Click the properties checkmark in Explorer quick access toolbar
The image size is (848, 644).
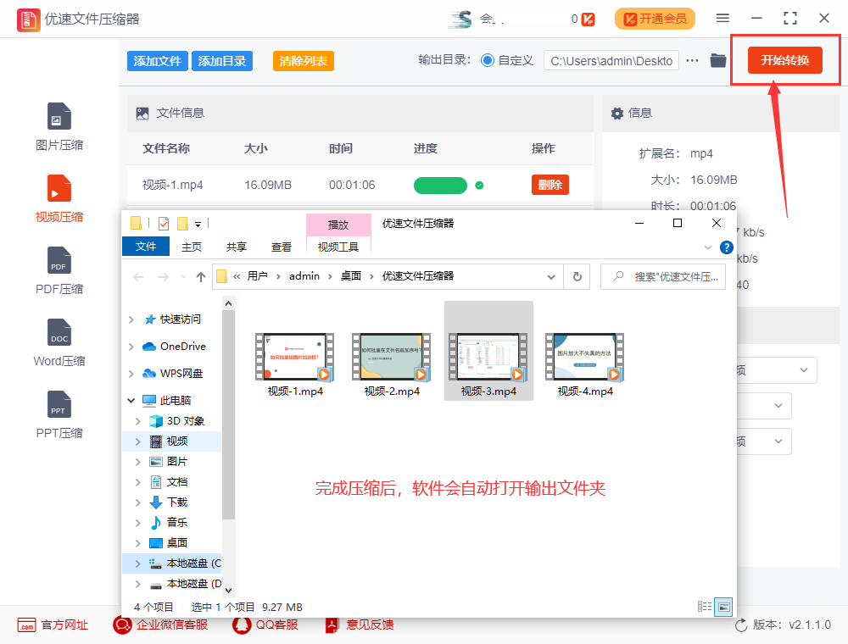click(164, 223)
